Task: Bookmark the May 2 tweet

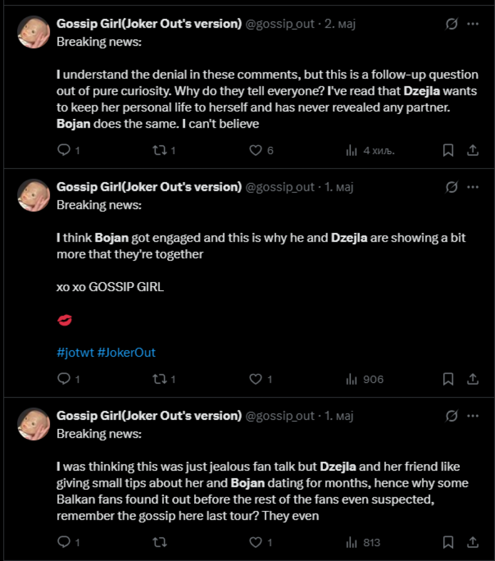Action: 448,150
